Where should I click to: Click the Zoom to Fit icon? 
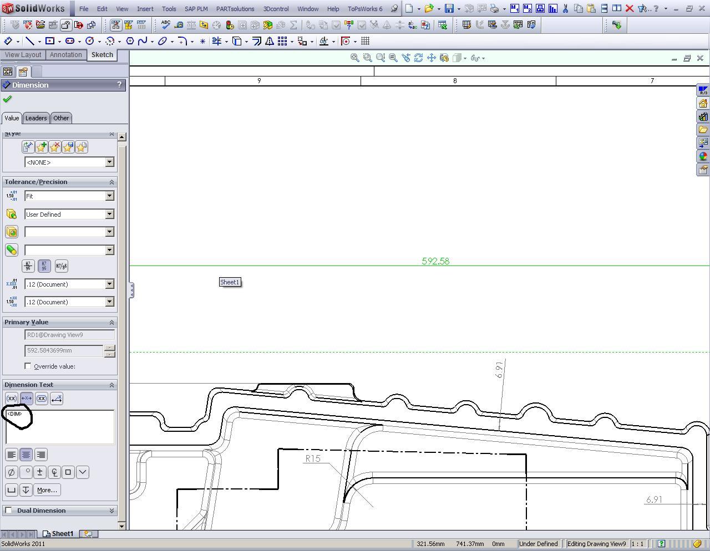coord(354,58)
